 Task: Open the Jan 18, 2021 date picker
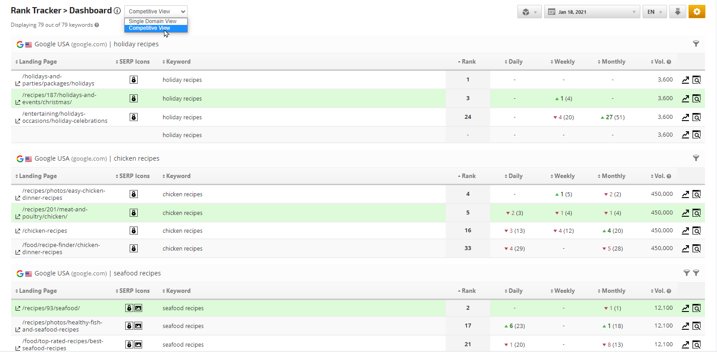591,12
